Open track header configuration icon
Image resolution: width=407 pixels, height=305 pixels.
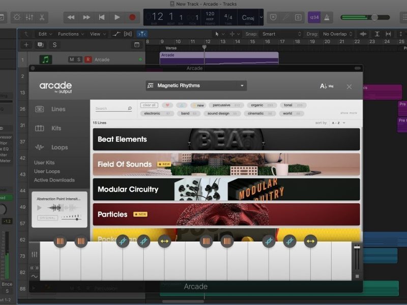tap(137, 45)
